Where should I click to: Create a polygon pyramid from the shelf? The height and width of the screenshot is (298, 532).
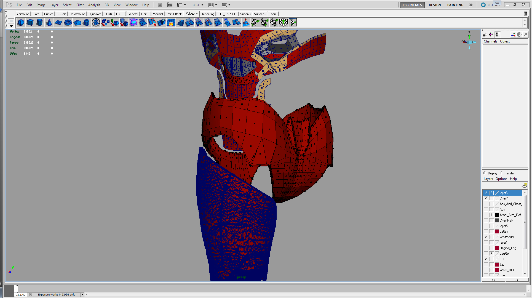[x=77, y=22]
